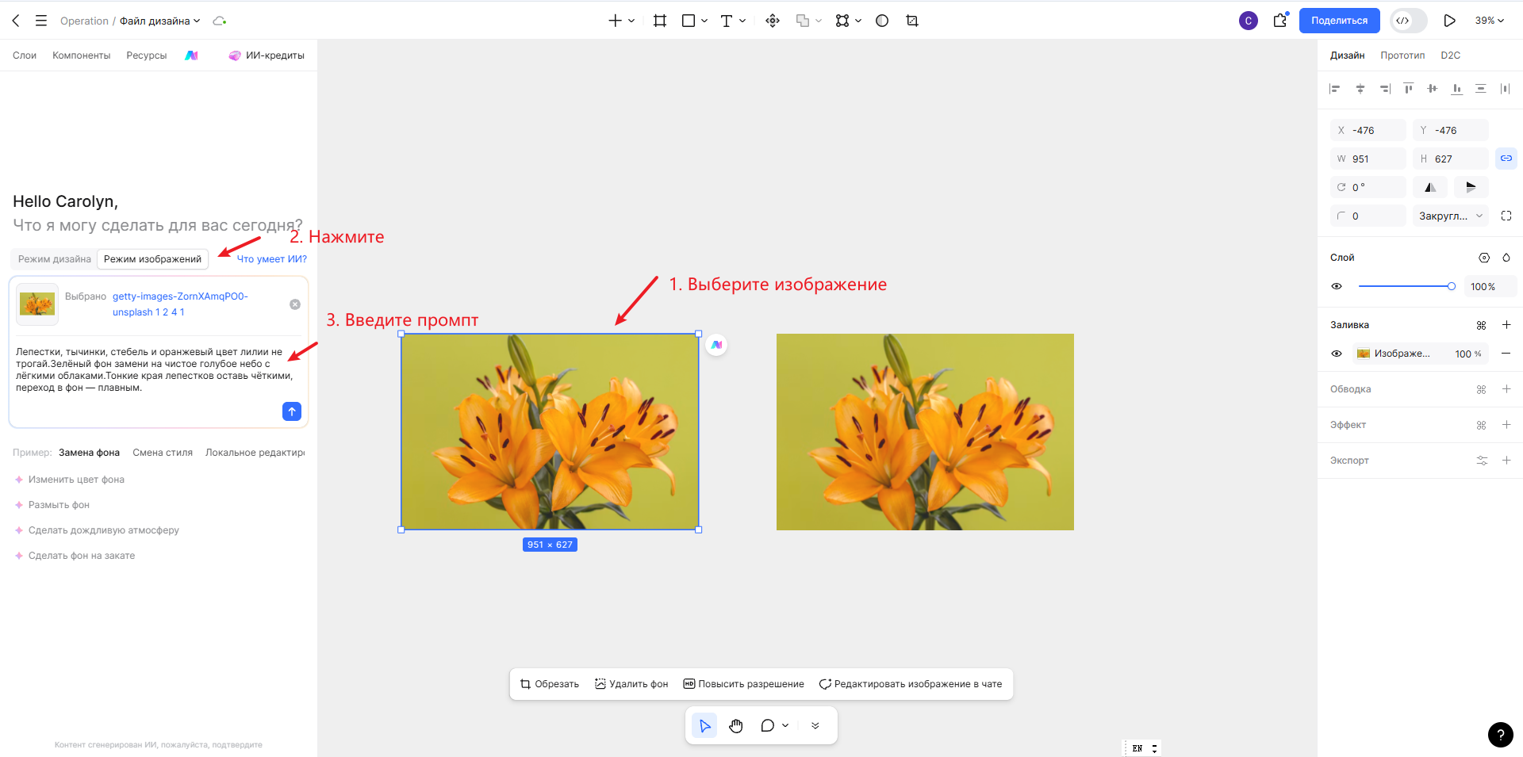Screen dimensions: 1523x757
Task: Open the Закругл... corner dropdown
Action: tap(1450, 216)
